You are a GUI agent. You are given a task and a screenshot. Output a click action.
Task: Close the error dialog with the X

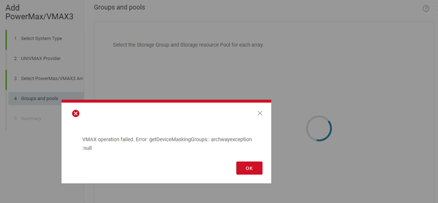coord(260,113)
